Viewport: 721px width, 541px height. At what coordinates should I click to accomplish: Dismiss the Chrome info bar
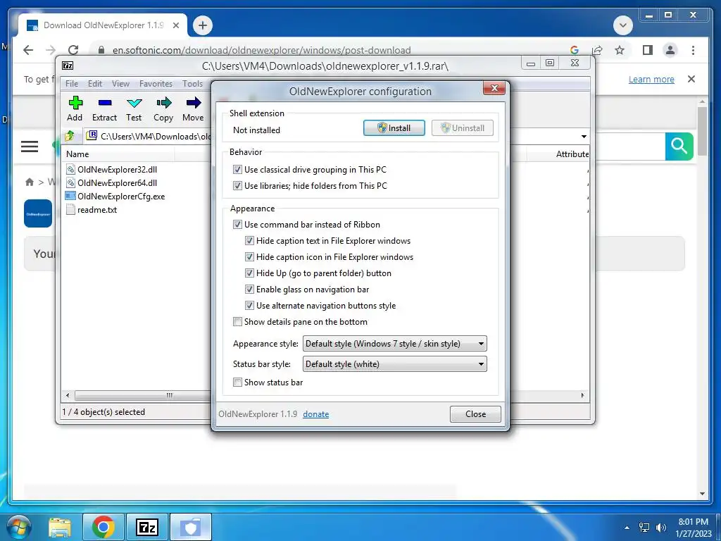click(x=691, y=79)
